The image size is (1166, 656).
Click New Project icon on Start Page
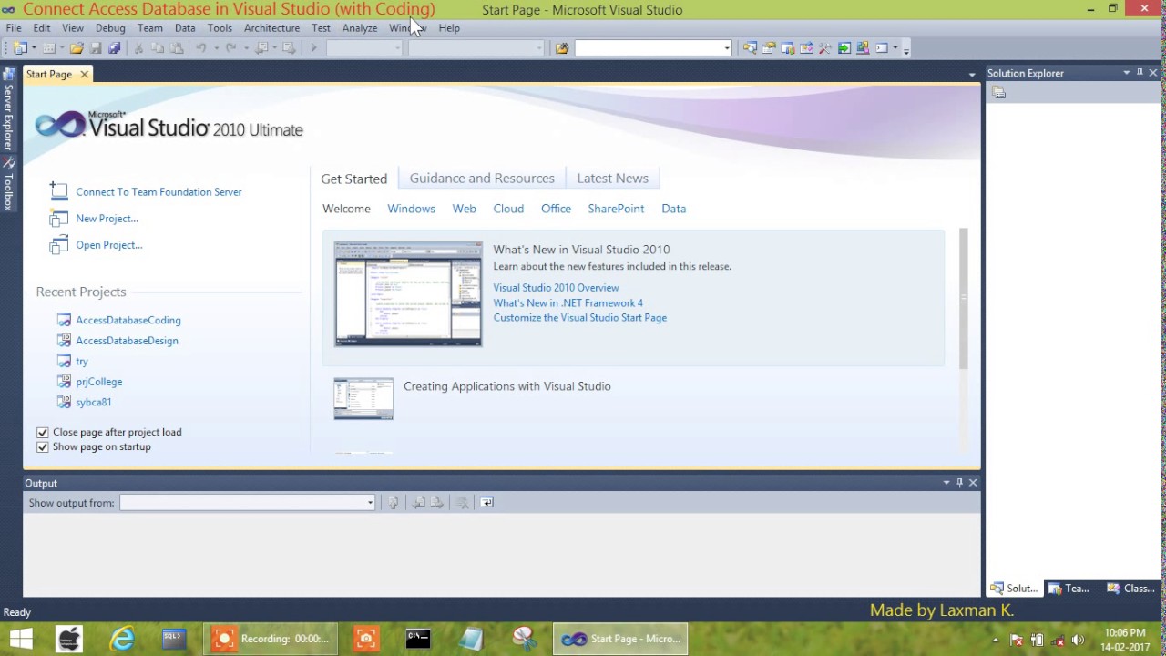pos(58,219)
